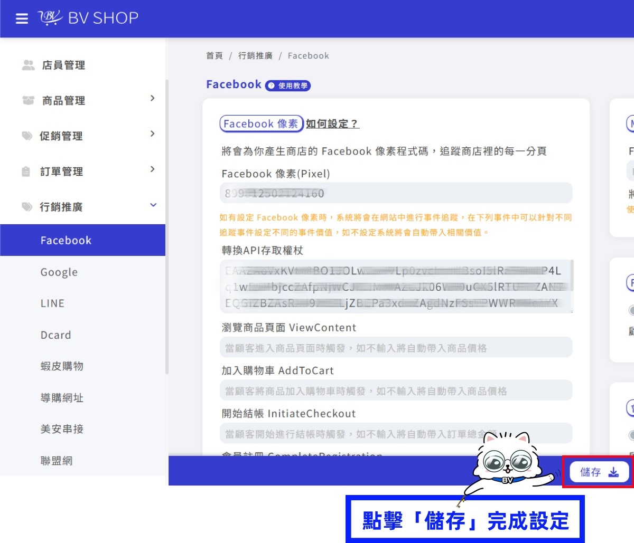The width and height of the screenshot is (634, 543).
Task: Click the 商品管理 box icon
Action: pos(28,100)
